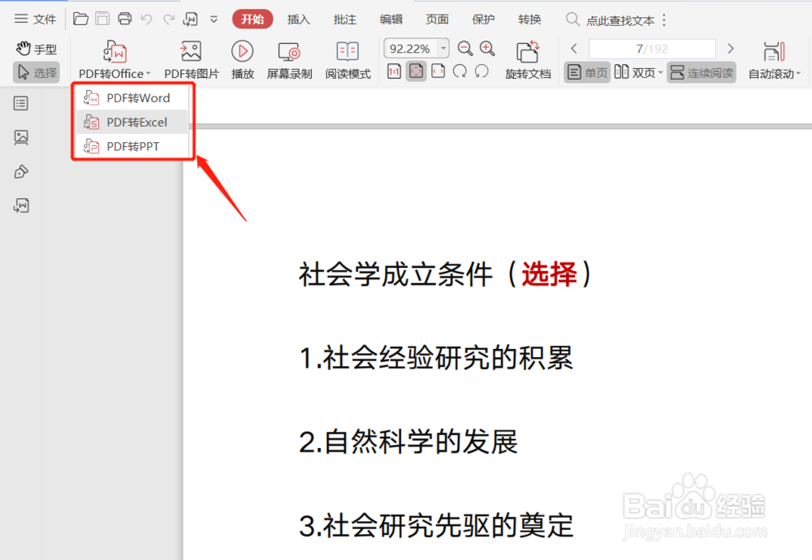
Task: Enter 阅读模式 reading mode
Action: pyautogui.click(x=348, y=55)
